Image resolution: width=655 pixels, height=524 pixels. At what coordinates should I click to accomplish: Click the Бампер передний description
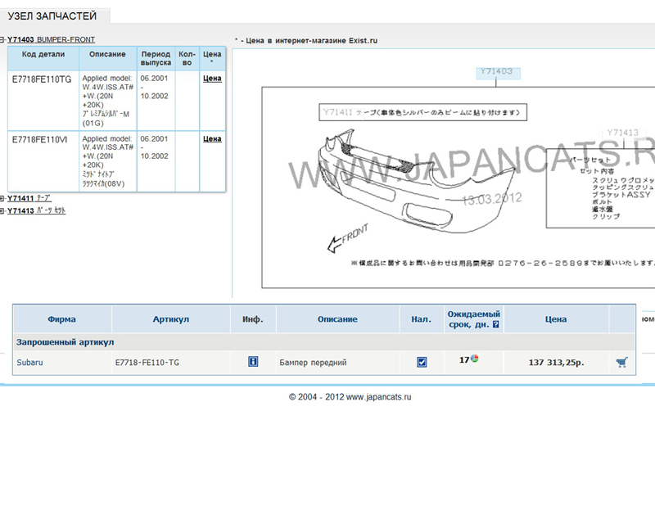[313, 362]
